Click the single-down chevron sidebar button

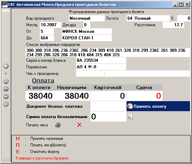pos(6,96)
